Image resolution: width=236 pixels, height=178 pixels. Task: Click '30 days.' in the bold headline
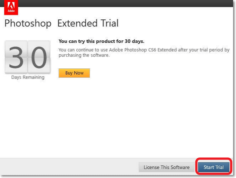(135, 41)
